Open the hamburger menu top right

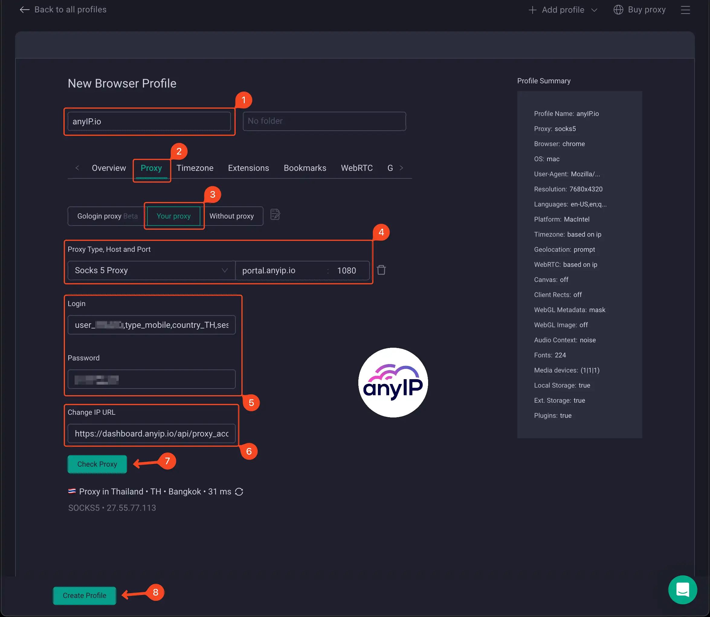[x=685, y=10]
